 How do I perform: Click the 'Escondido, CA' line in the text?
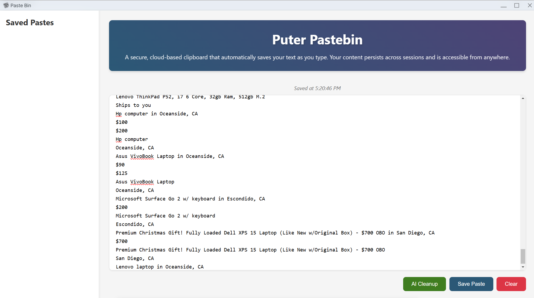pyautogui.click(x=135, y=224)
